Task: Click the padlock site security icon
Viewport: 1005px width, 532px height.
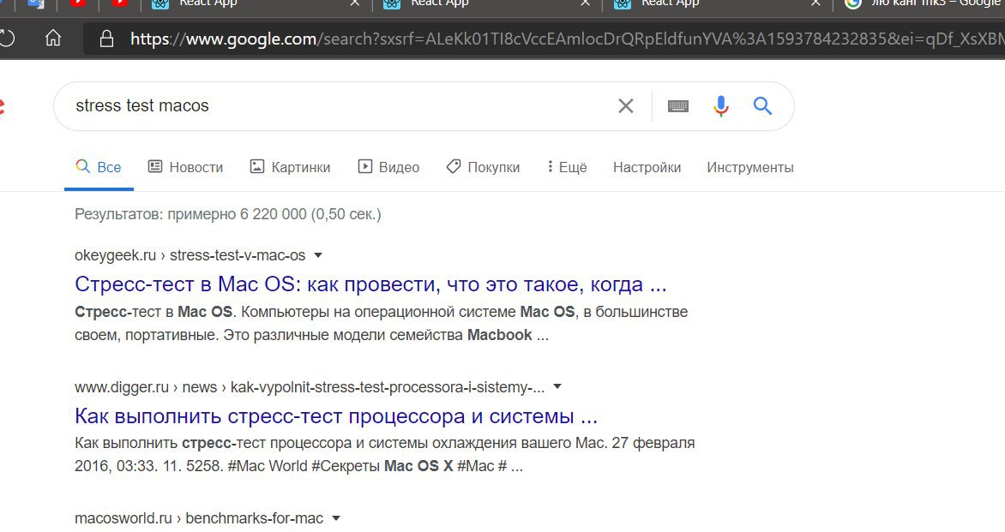Action: (106, 39)
